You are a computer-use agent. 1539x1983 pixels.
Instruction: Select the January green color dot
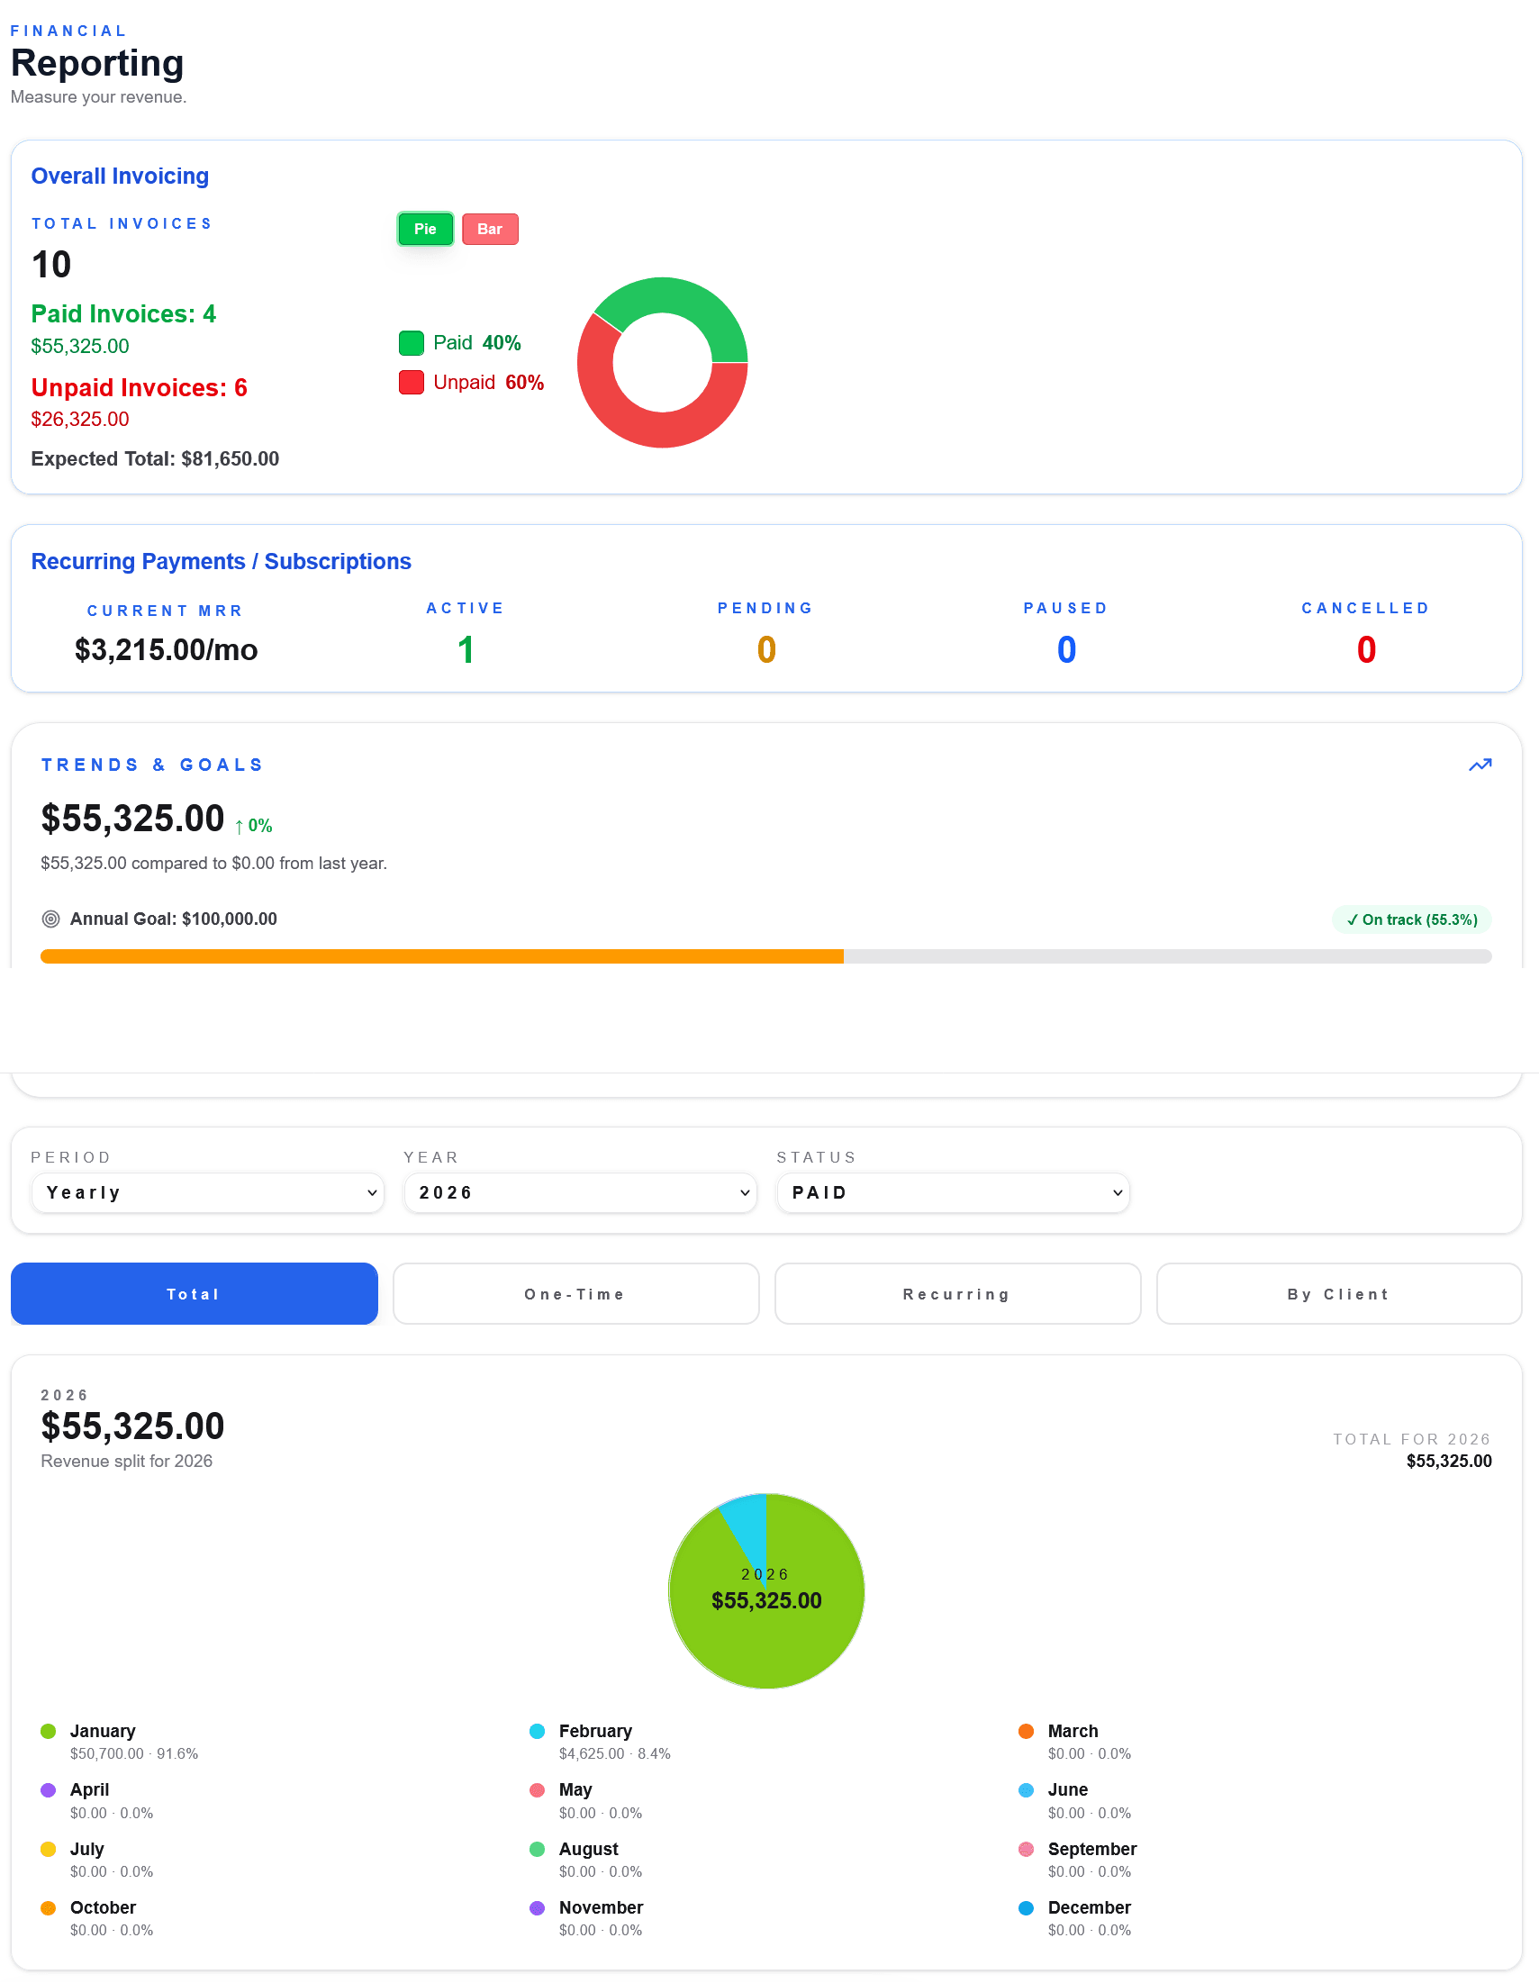click(47, 1731)
